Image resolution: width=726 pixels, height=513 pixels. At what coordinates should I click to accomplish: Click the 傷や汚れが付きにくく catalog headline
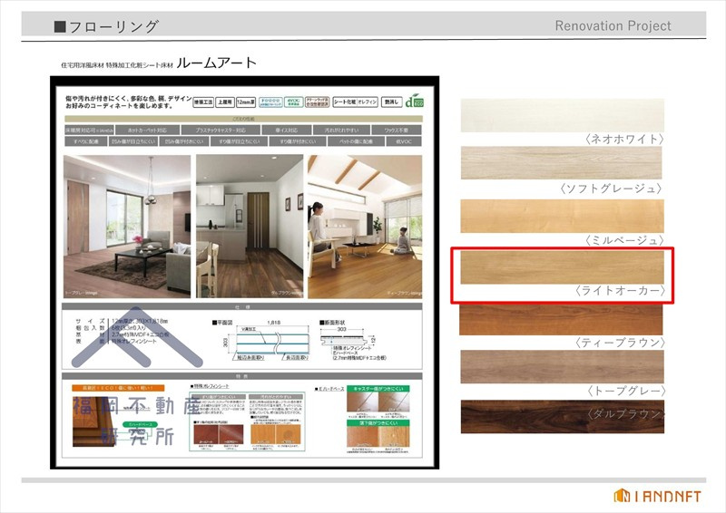(128, 102)
